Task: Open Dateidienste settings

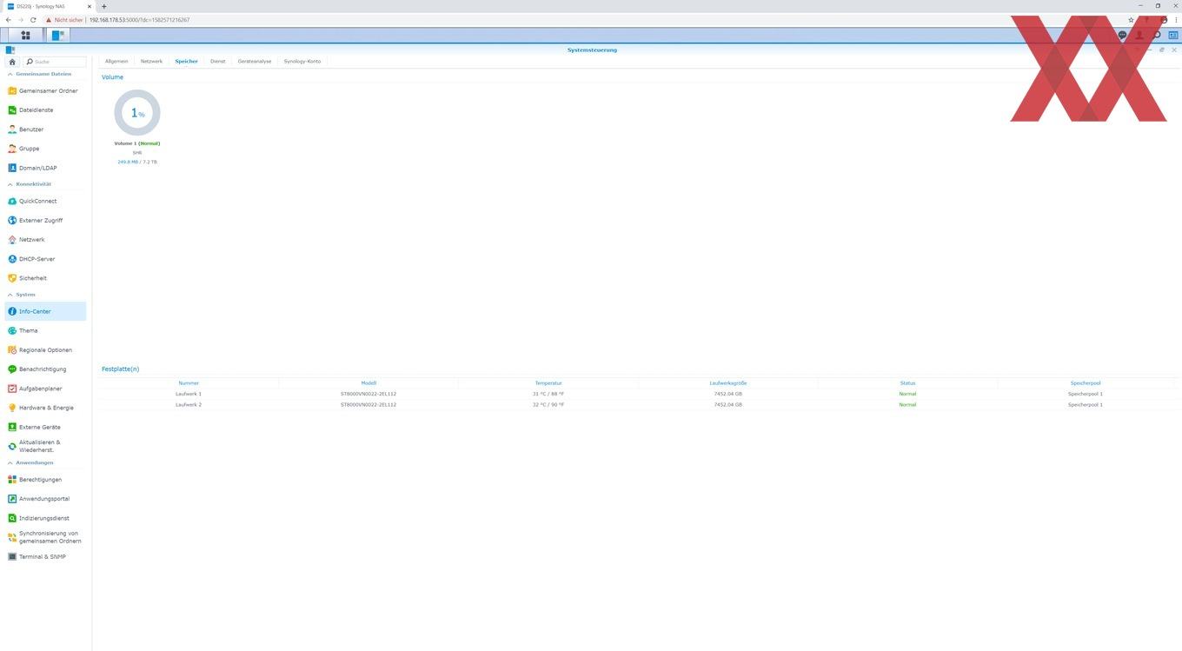Action: pyautogui.click(x=45, y=110)
